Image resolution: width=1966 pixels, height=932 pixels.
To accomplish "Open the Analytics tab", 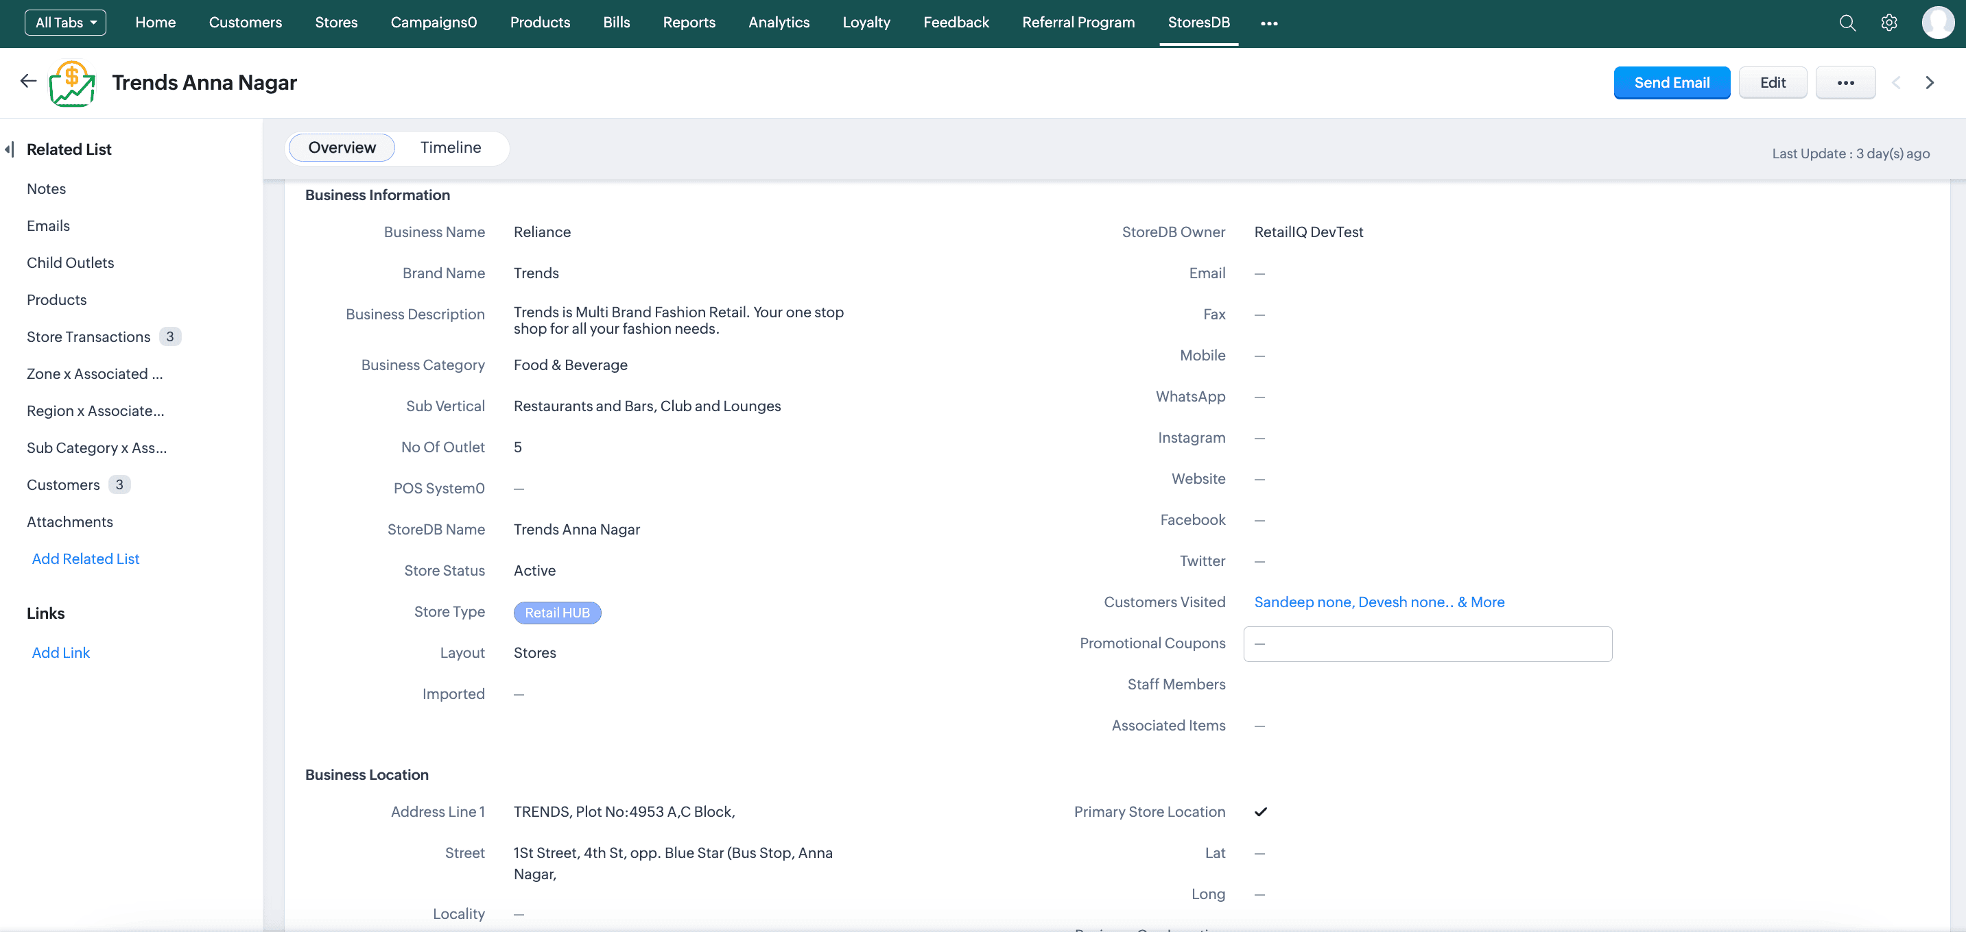I will point(779,22).
